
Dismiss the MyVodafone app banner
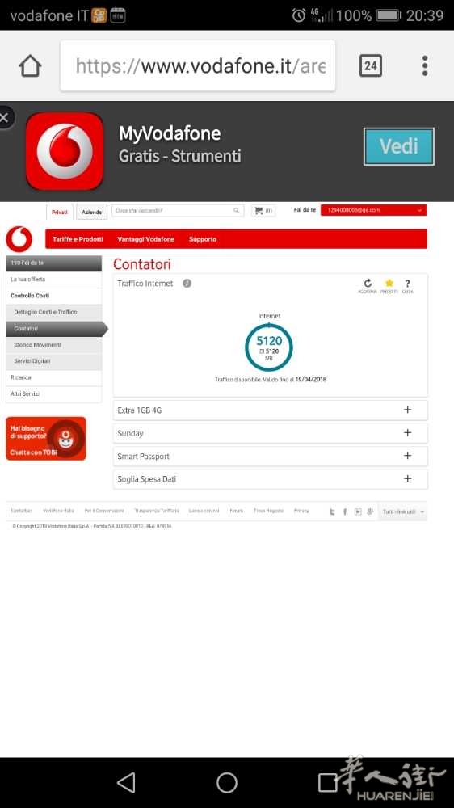pos(5,117)
